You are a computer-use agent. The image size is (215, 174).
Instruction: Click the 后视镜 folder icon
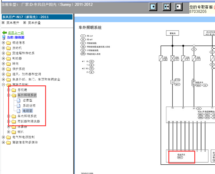click(x=14, y=90)
